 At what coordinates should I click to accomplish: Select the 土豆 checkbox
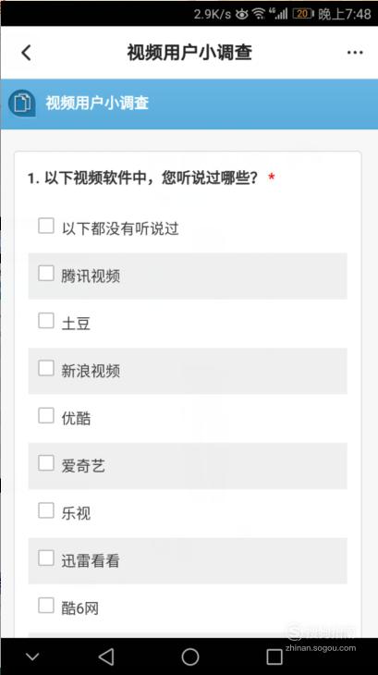pos(46,320)
